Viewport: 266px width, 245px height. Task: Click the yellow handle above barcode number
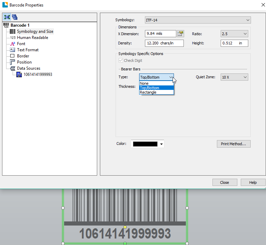[125, 227]
